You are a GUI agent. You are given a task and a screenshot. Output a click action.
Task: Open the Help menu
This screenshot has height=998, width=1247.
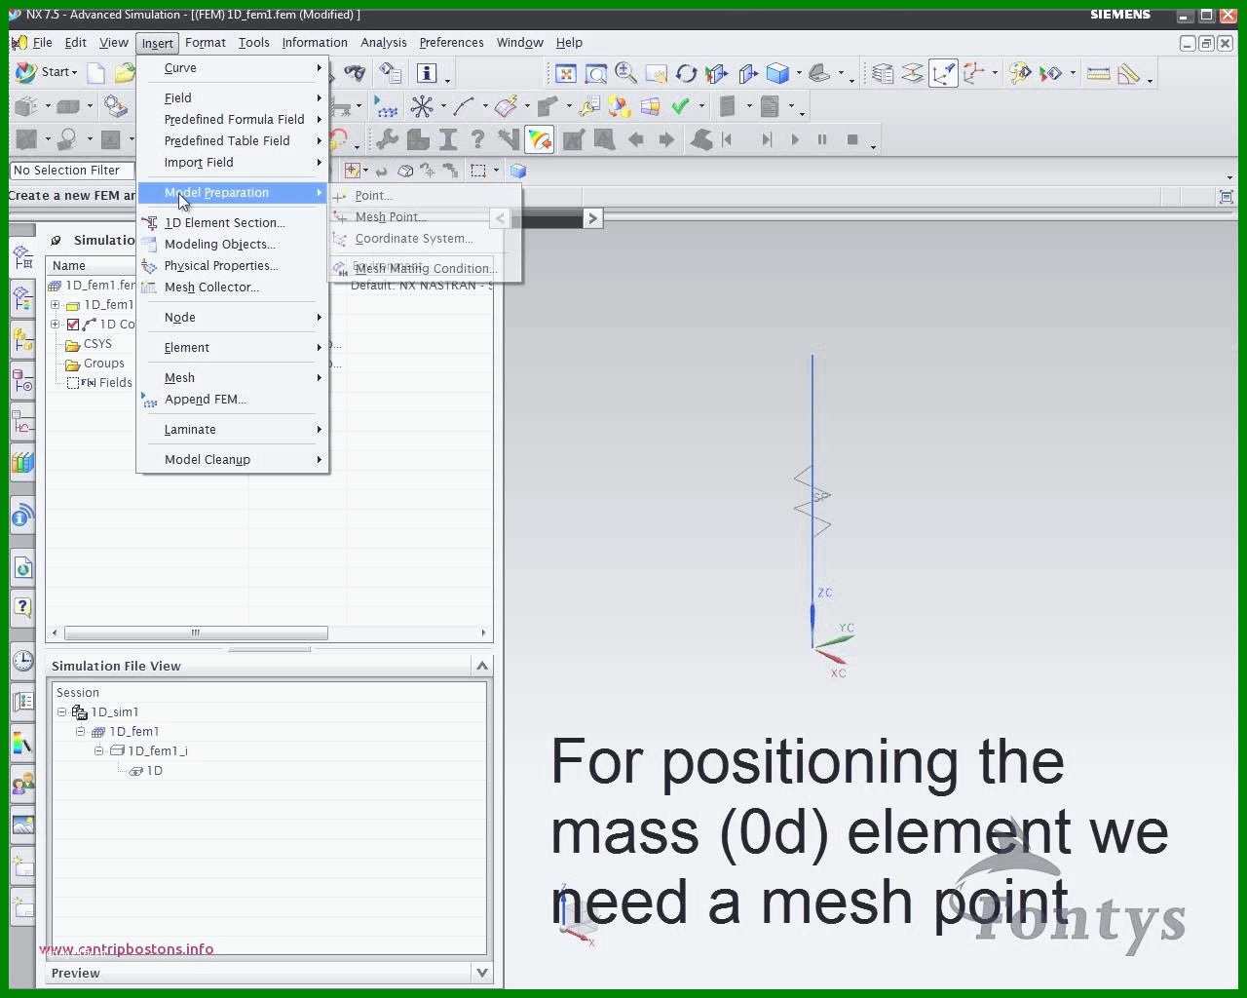[569, 43]
